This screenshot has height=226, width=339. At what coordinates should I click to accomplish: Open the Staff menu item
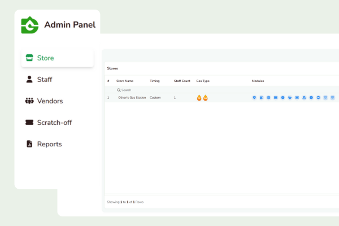coord(45,80)
